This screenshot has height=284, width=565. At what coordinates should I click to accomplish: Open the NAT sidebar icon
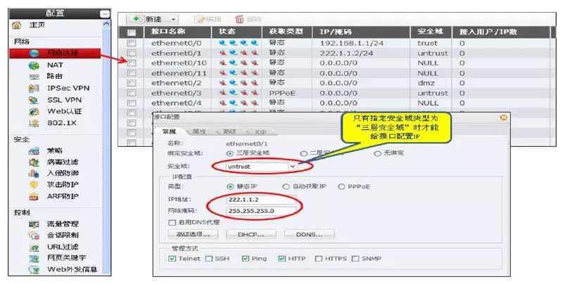point(34,65)
